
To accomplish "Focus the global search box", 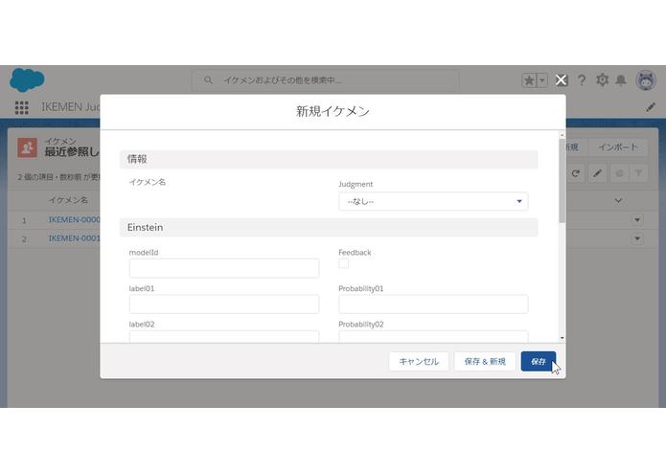I will (x=326, y=80).
